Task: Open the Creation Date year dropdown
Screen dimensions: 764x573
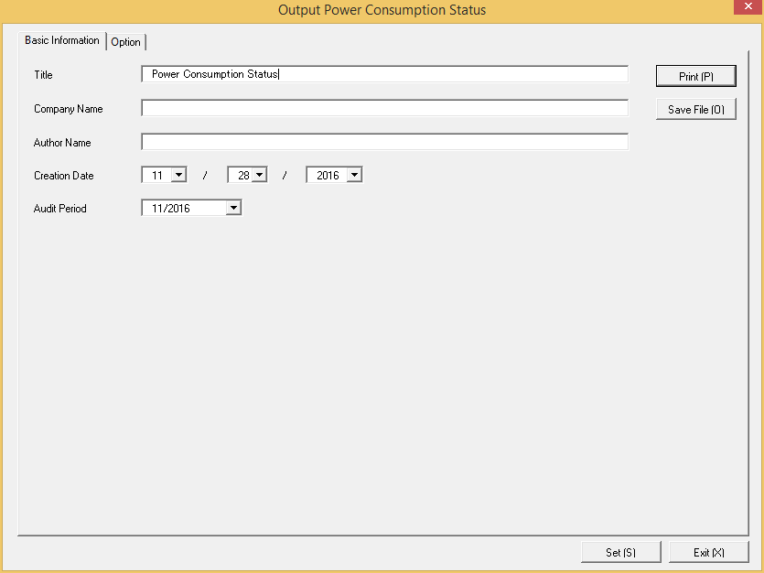Action: coord(354,175)
